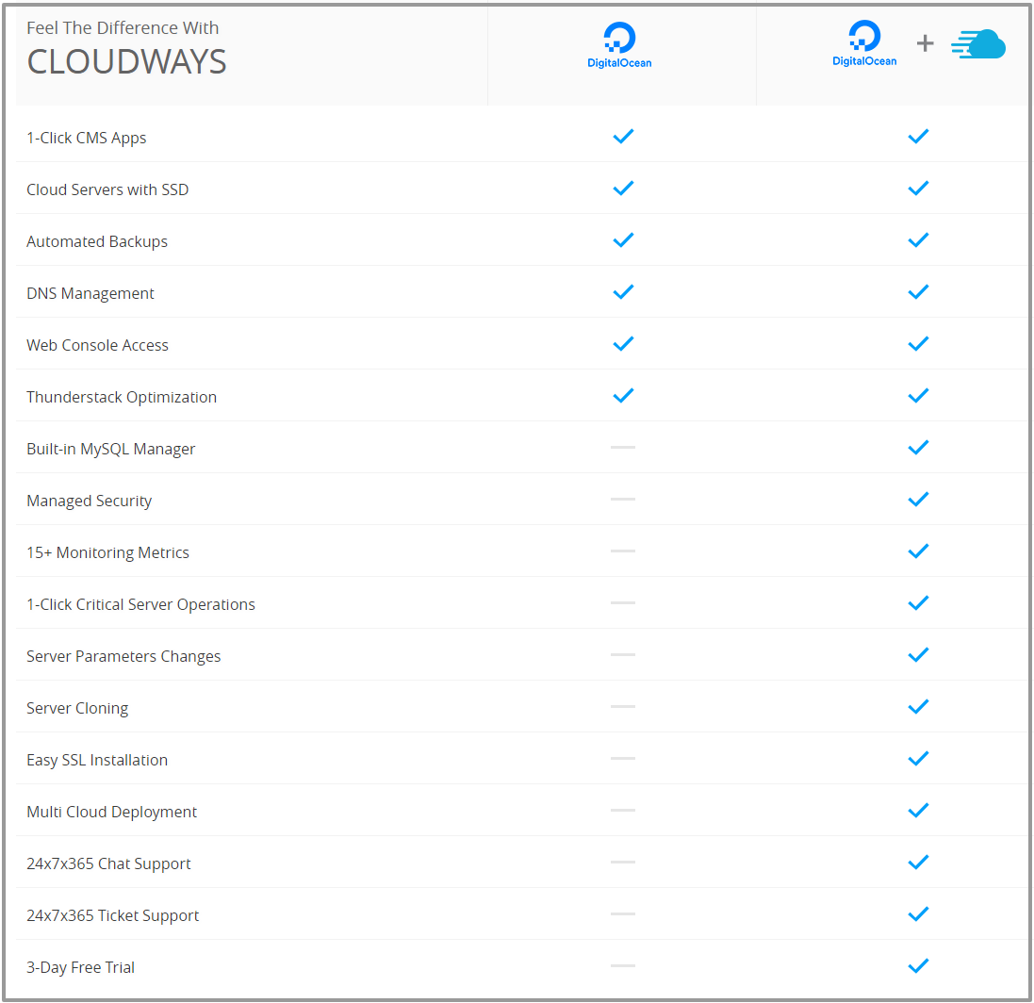1034x1003 pixels.
Task: Select the 'Web Console Access' row label
Action: point(98,345)
